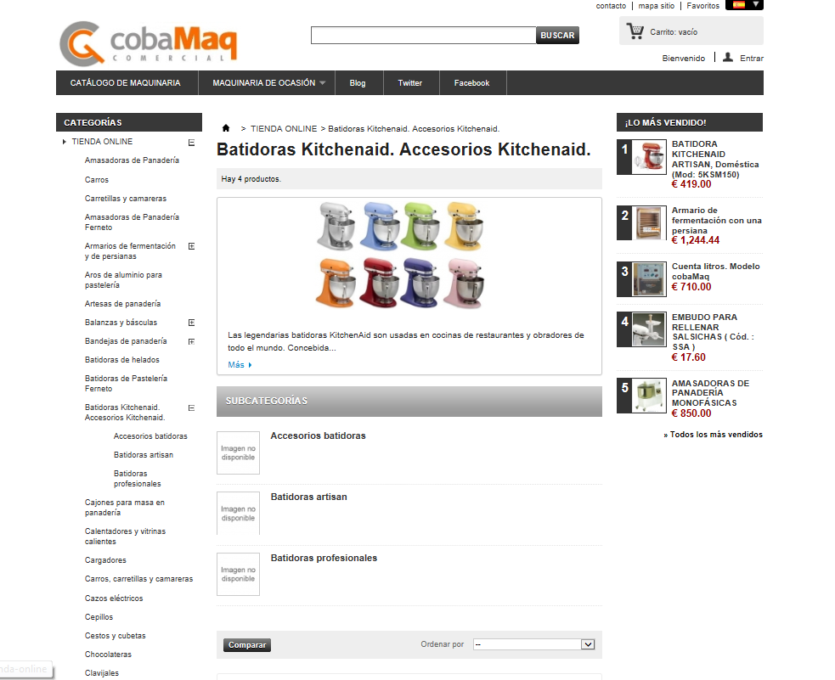This screenshot has height=680, width=835.
Task: Open the Spanish flag language selector
Action: coord(744,5)
